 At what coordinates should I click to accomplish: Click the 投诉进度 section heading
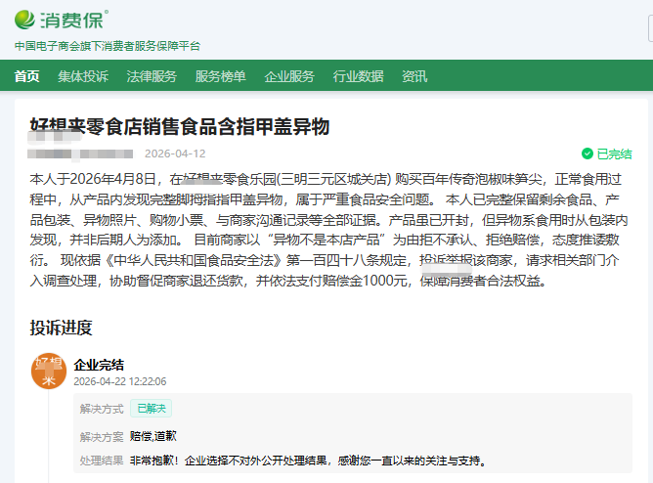point(61,327)
